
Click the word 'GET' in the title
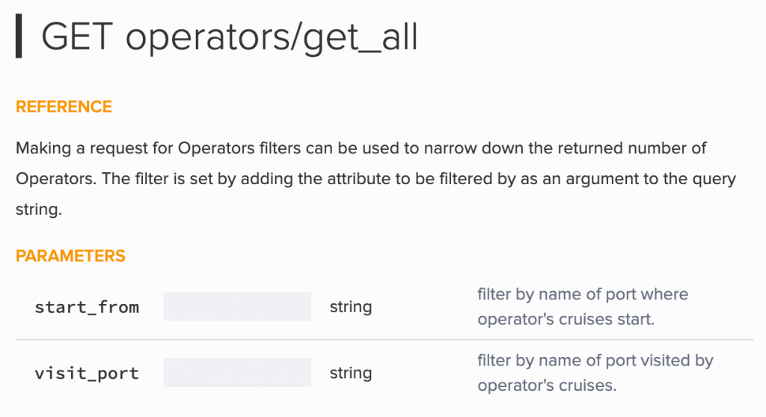pyautogui.click(x=77, y=37)
